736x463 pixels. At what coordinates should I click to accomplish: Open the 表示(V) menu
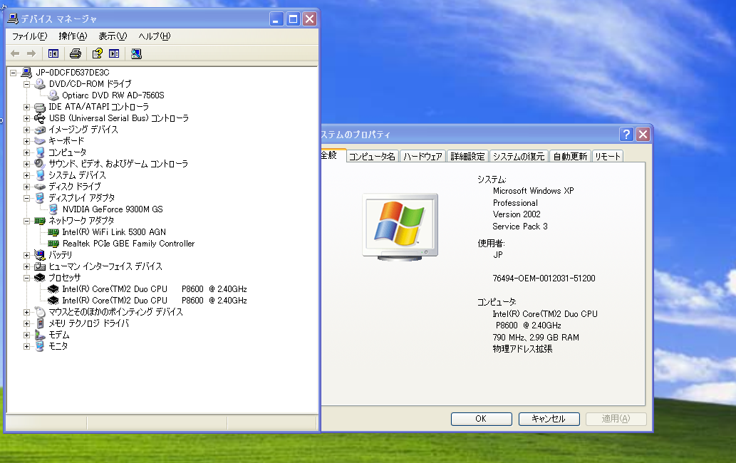(113, 36)
